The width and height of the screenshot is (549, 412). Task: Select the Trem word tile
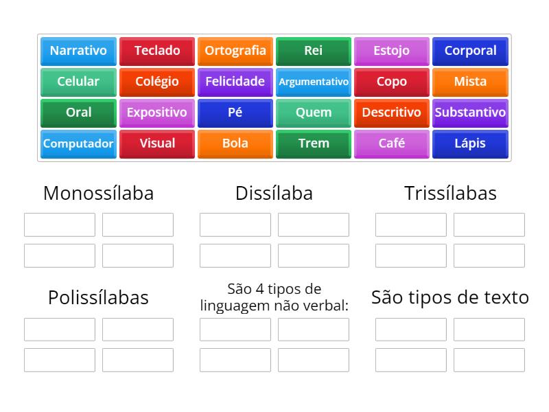(x=313, y=144)
